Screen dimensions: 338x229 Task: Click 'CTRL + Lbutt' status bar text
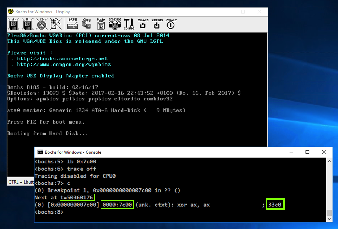tap(21, 182)
